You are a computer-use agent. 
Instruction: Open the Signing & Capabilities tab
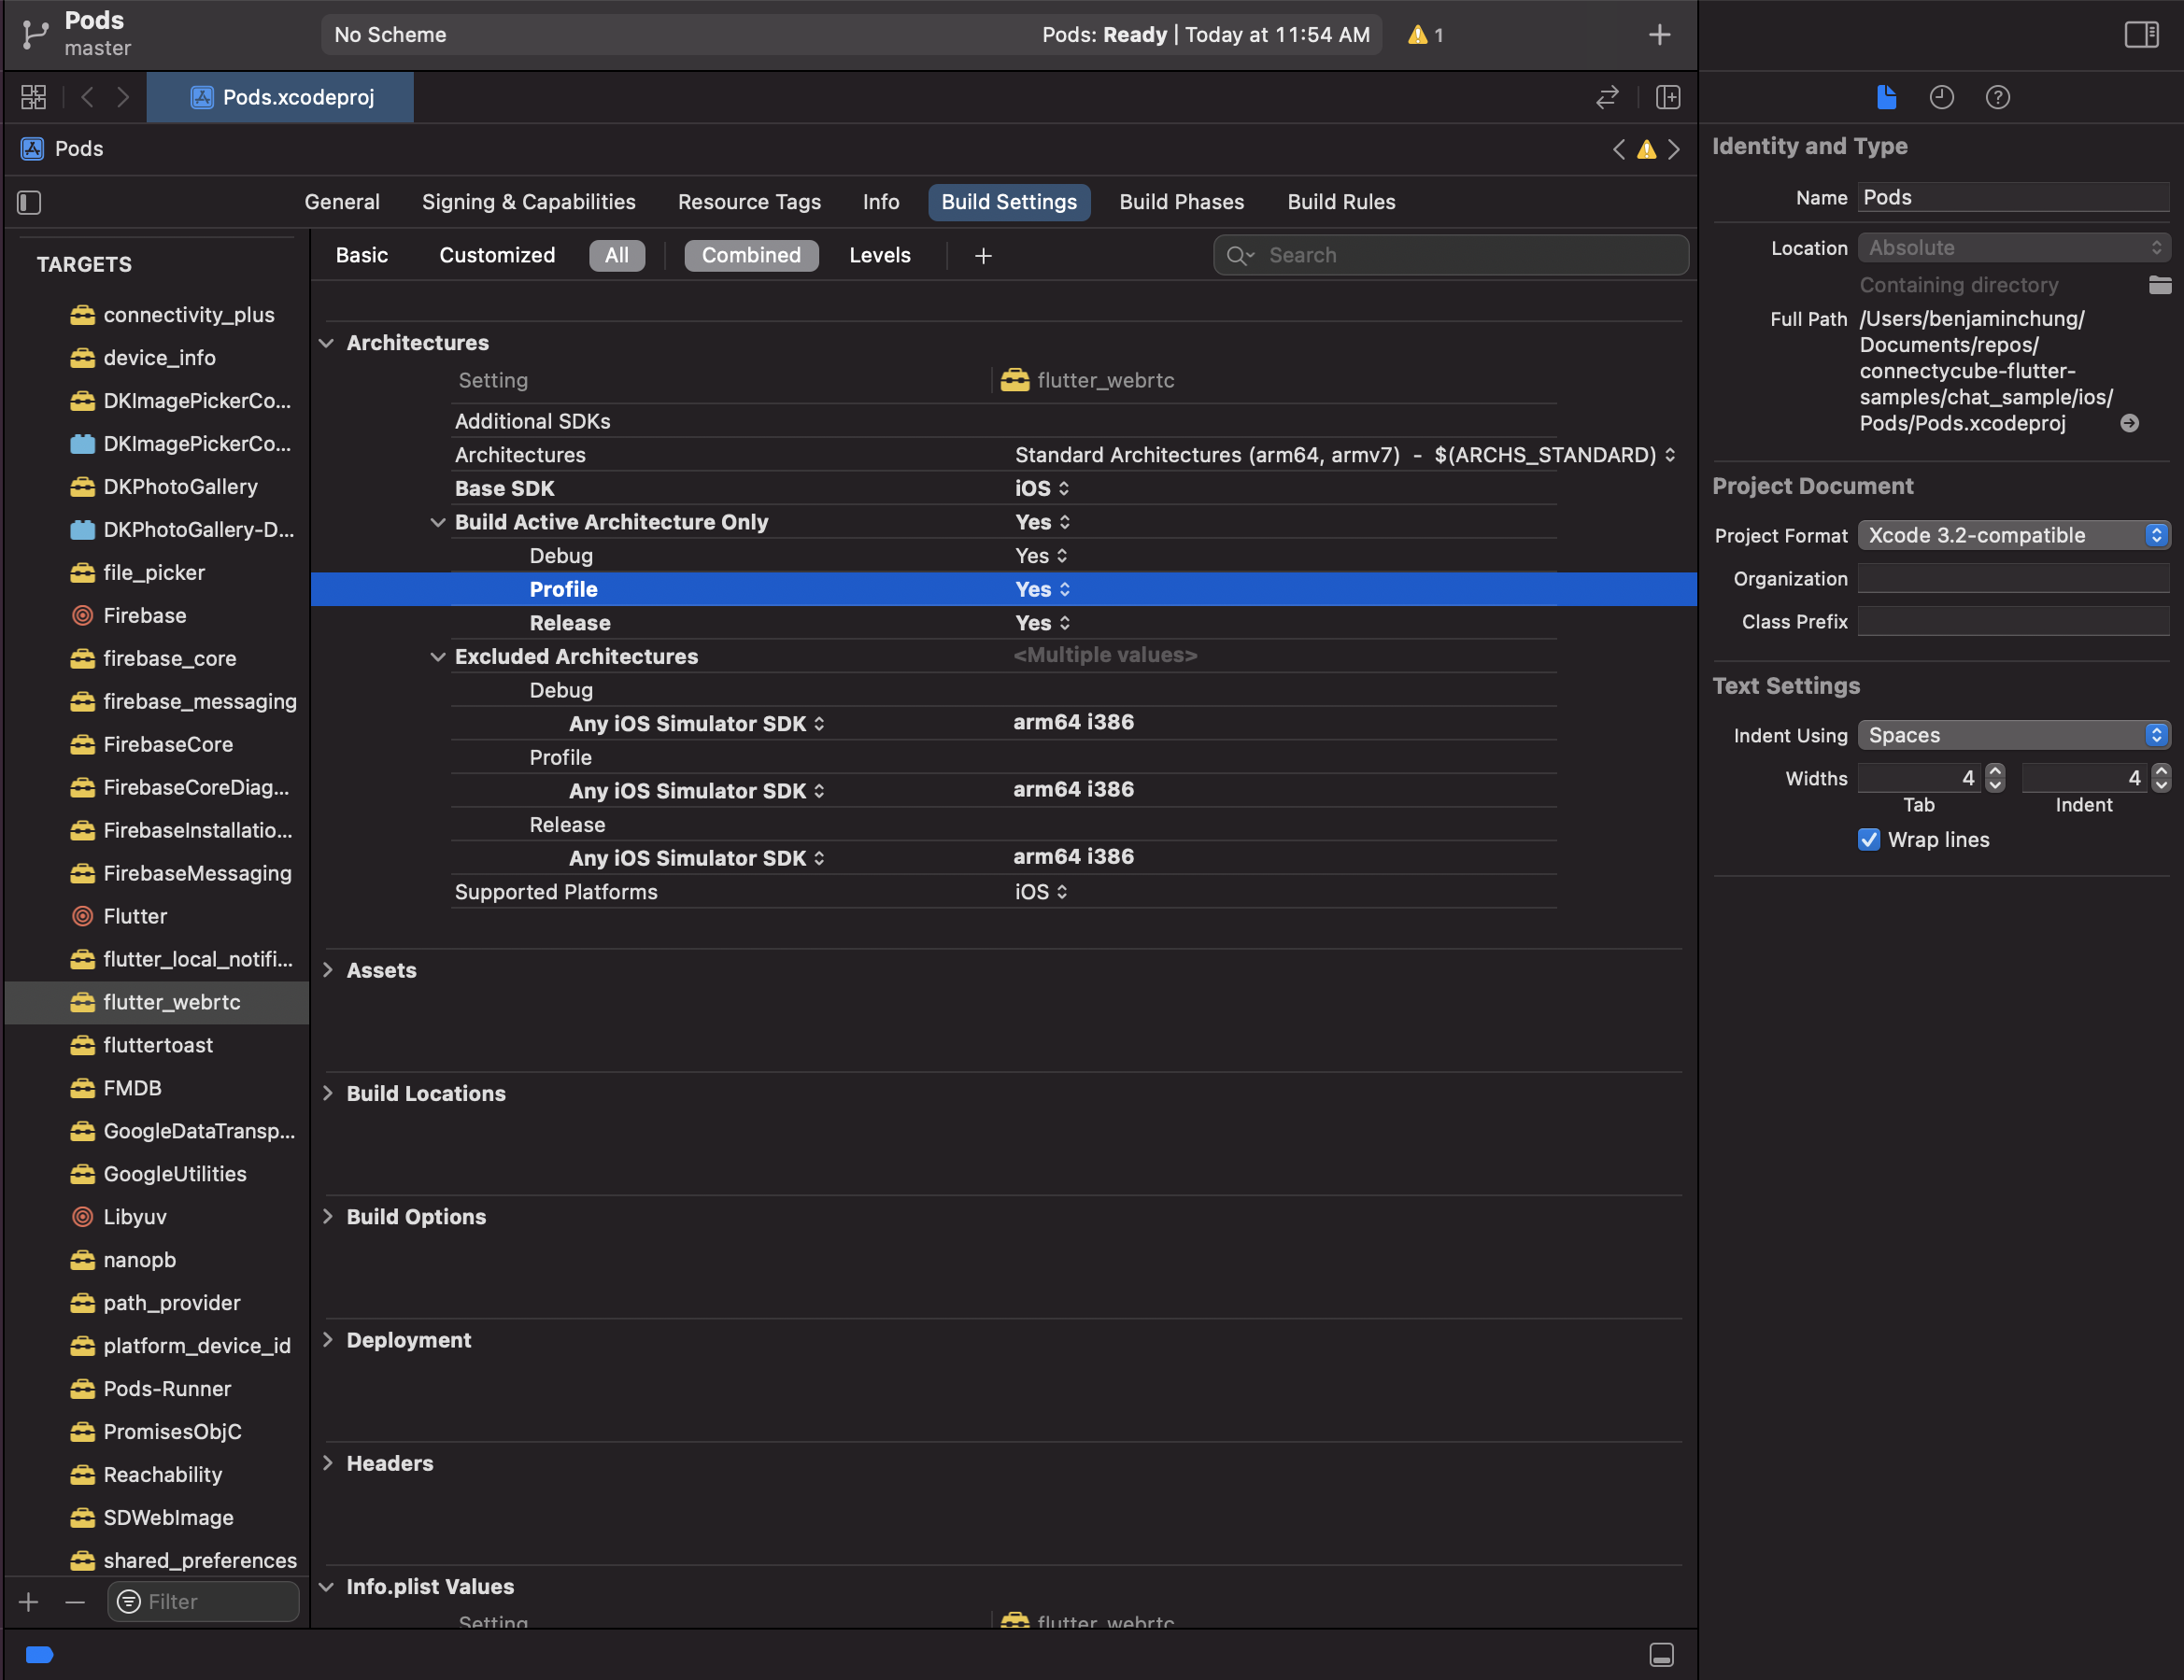pos(528,201)
